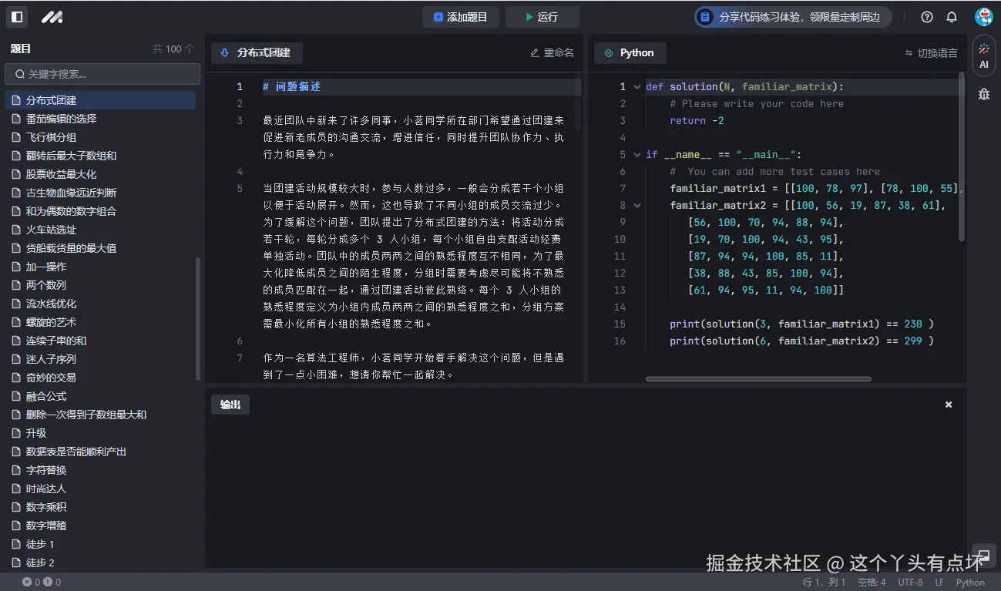Close the 输出 output panel

(949, 404)
